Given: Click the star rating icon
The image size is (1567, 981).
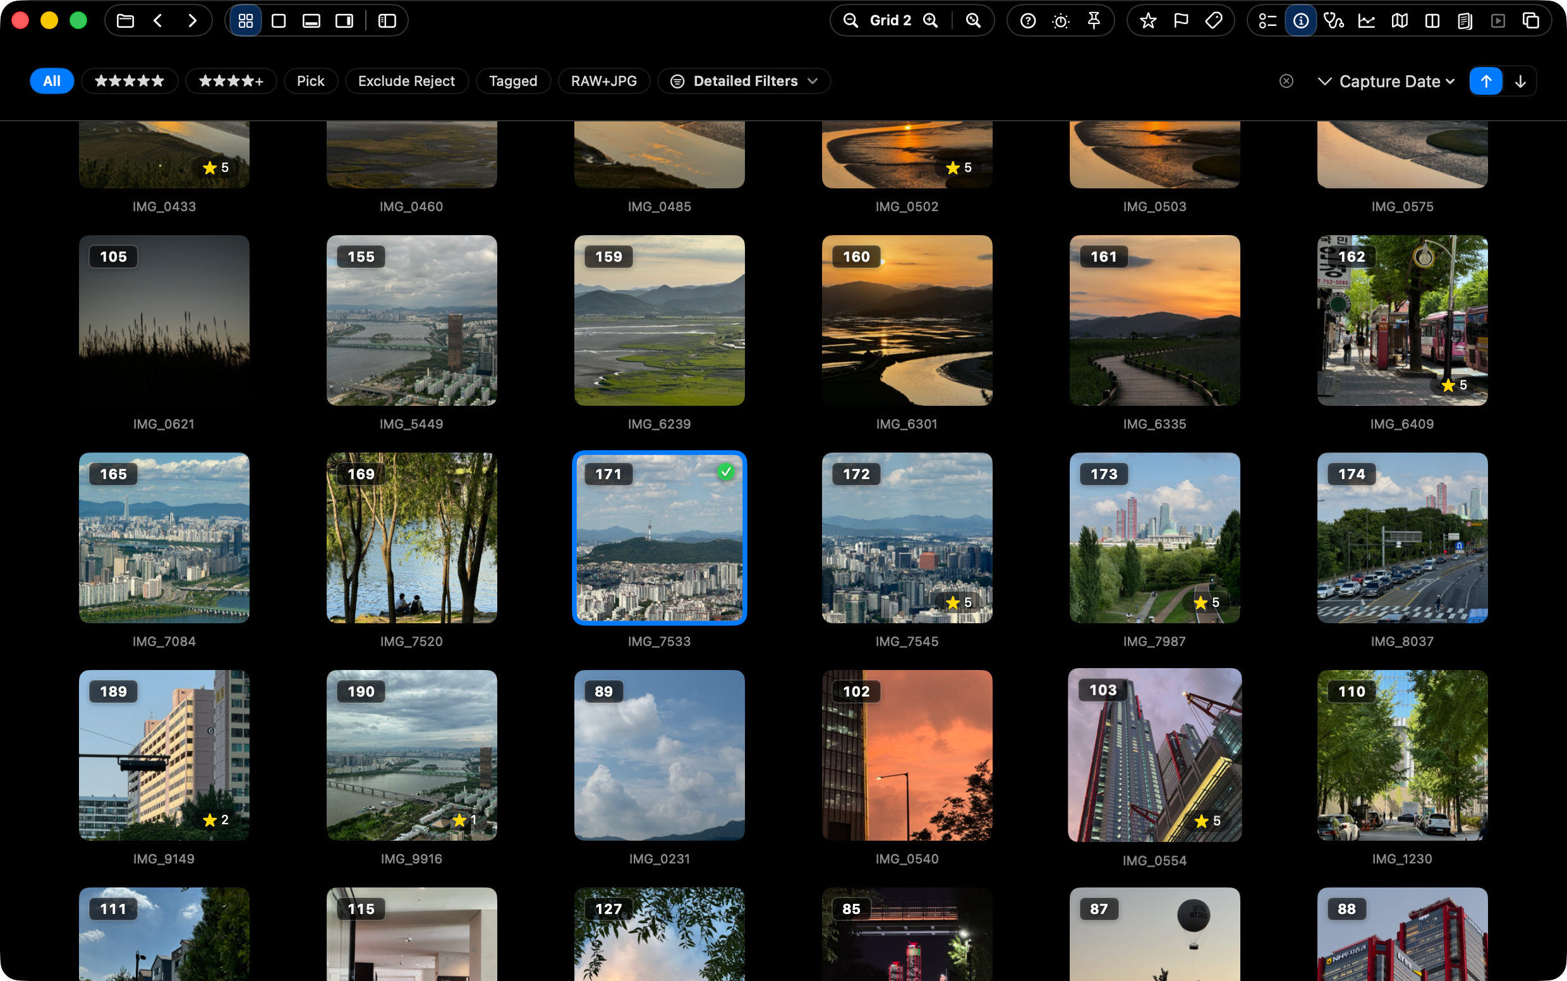Looking at the screenshot, I should [x=1148, y=21].
